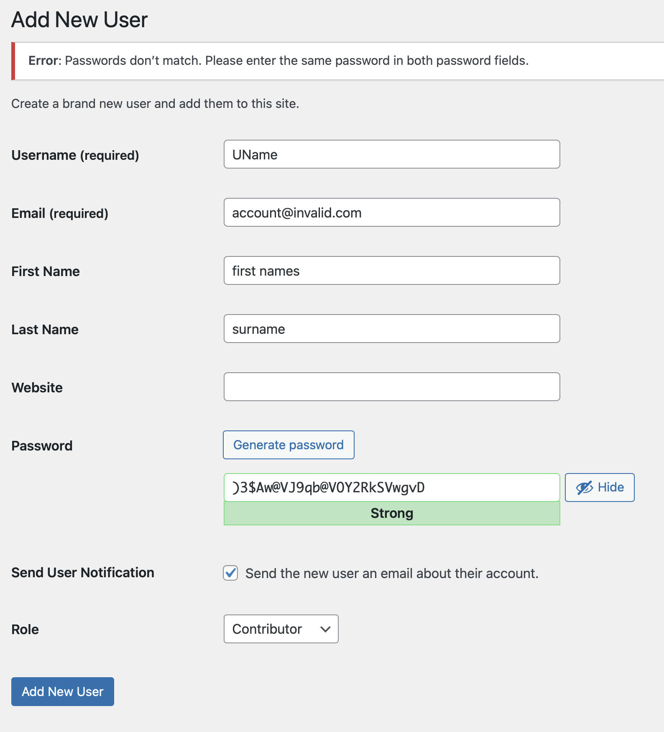Focus the First Name text field
Screen dimensions: 664x732
click(x=392, y=271)
